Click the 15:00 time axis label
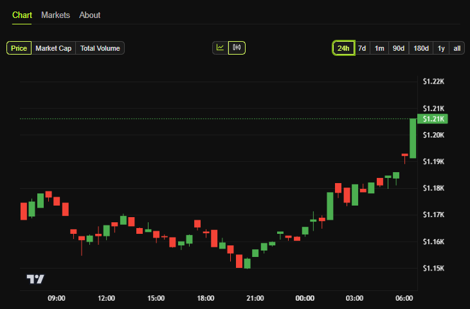Image resolution: width=470 pixels, height=309 pixels. pyautogui.click(x=156, y=298)
